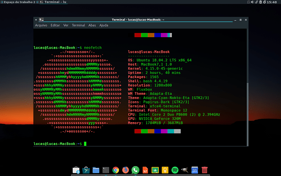This screenshot has height=176, width=281.
Task: Open Google Keep lightbulb icon in dock
Action: (165, 170)
